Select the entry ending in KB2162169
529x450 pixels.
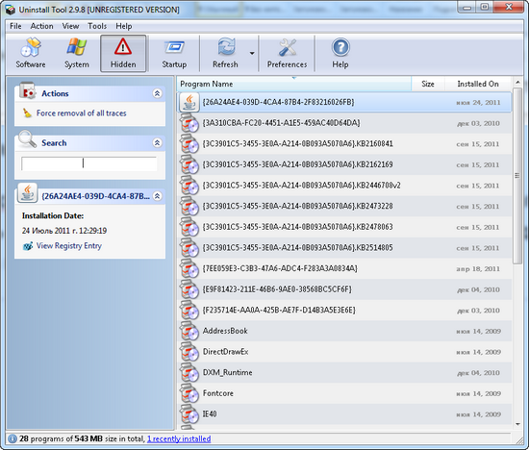344,164
